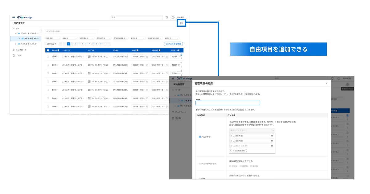
Task: Go to pagination page 10
Action: coord(100,44)
